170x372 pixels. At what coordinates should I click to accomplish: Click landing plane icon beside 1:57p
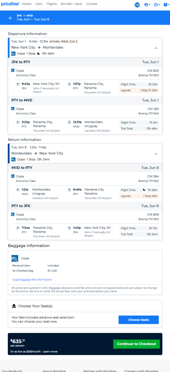pos(70,84)
